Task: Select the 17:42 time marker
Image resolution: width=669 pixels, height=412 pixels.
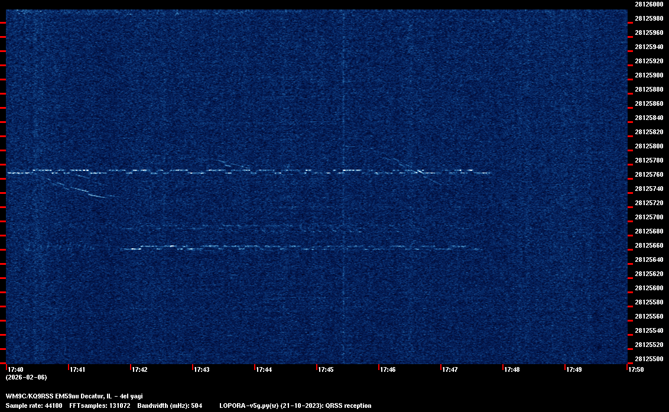Action: point(139,369)
